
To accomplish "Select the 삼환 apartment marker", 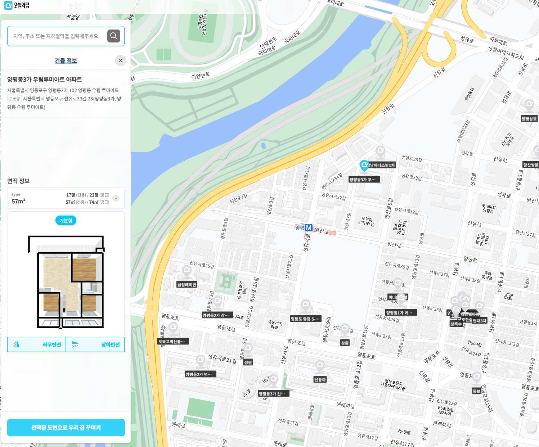I will [345, 329].
